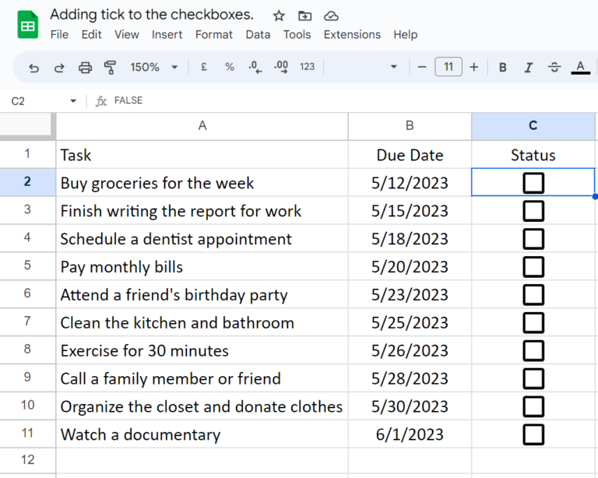
Task: Click the increase font size plus button
Action: pos(473,68)
